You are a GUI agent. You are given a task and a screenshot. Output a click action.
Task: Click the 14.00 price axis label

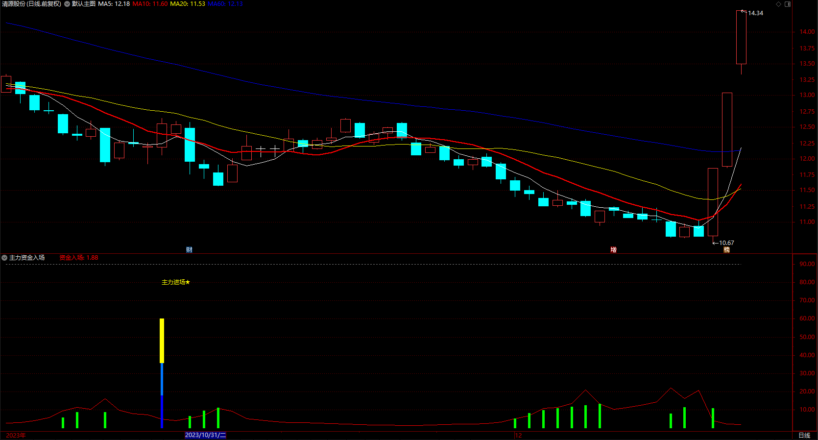pos(807,32)
